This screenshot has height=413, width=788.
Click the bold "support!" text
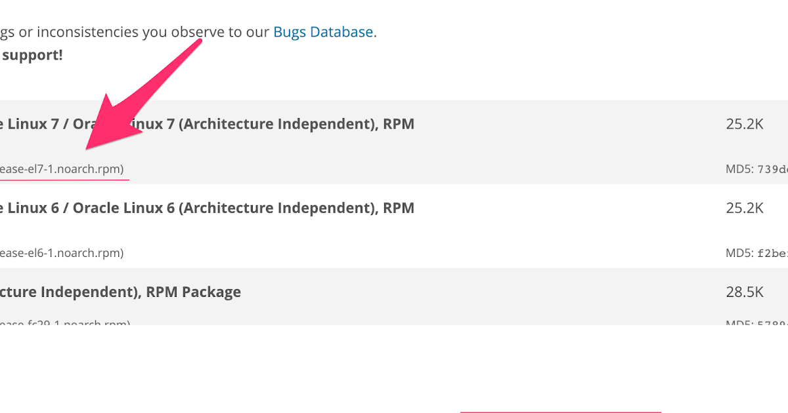[x=32, y=55]
